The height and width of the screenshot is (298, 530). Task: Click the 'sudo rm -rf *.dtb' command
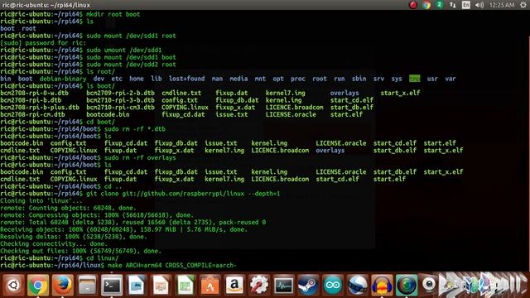[135, 129]
